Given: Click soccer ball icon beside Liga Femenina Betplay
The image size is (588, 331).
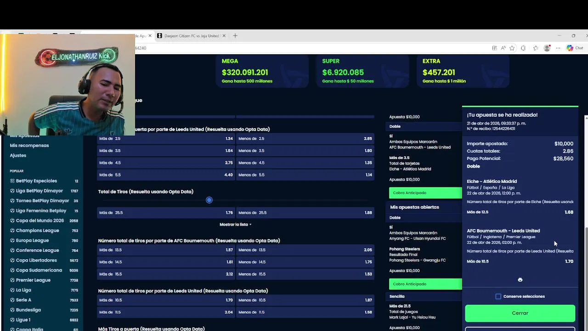Looking at the screenshot, I should [12, 211].
